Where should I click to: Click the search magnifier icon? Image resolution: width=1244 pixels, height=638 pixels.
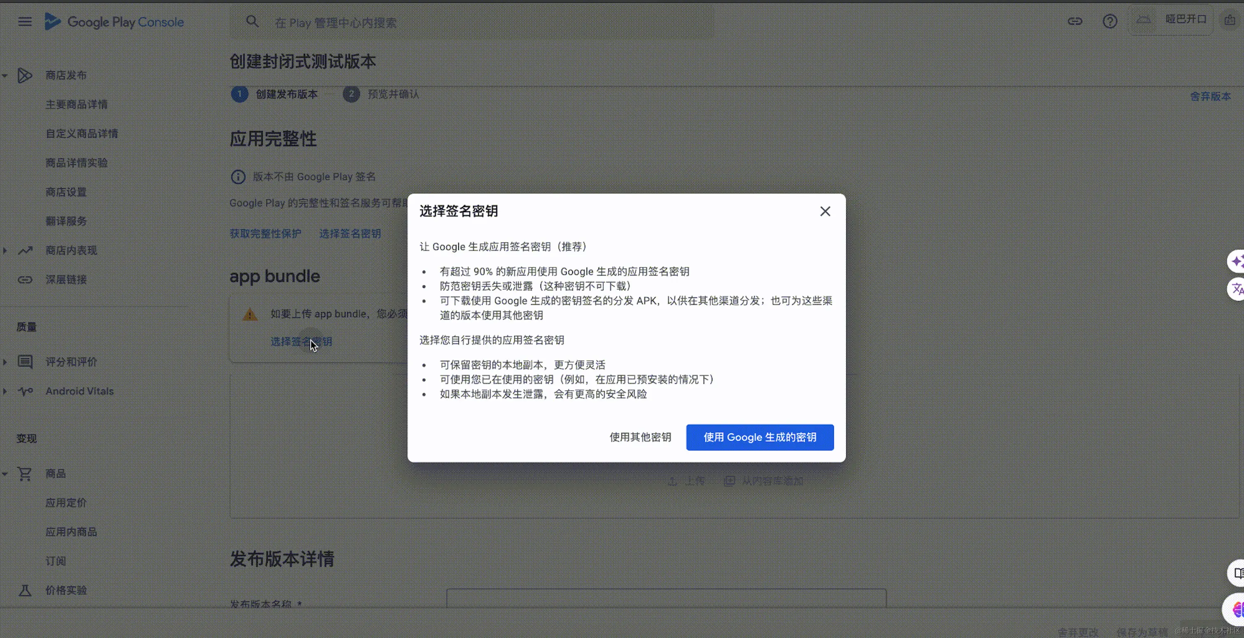coord(252,22)
